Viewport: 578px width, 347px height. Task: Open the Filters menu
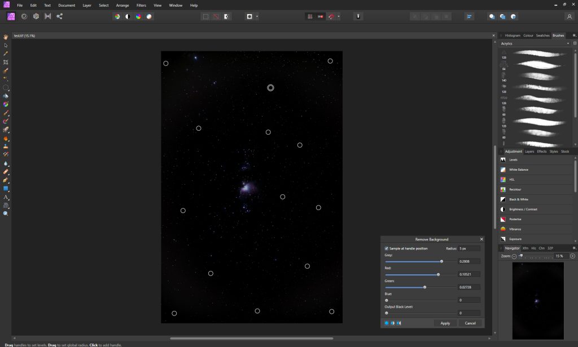pyautogui.click(x=141, y=5)
